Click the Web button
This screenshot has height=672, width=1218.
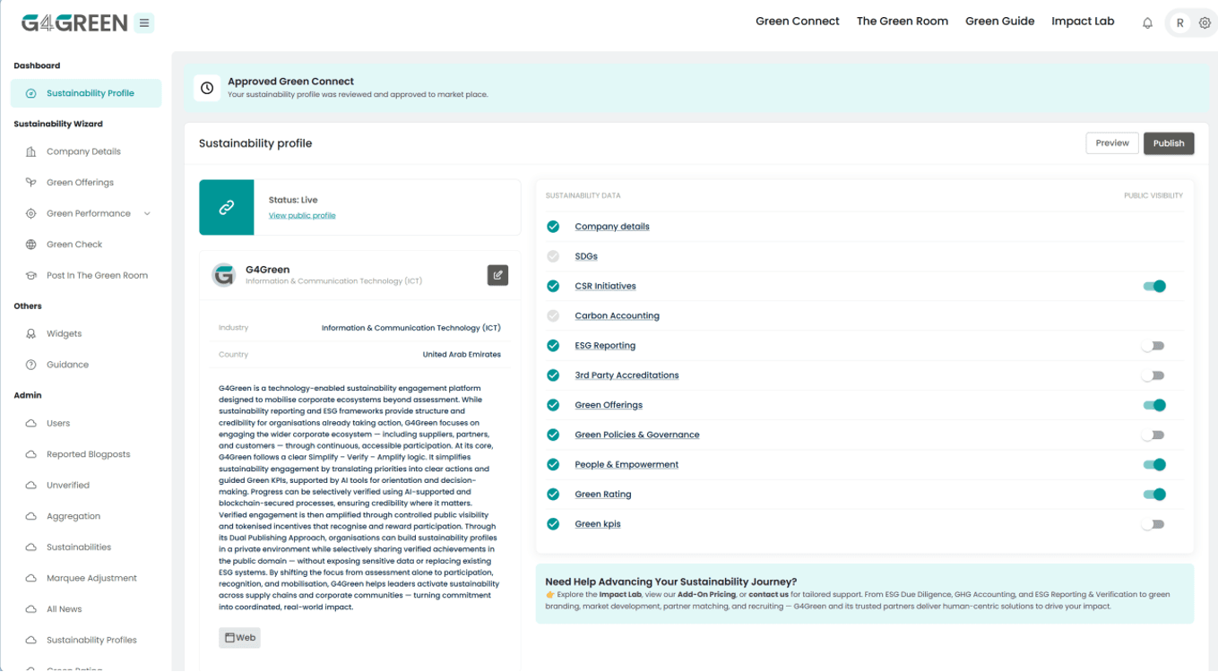(239, 638)
